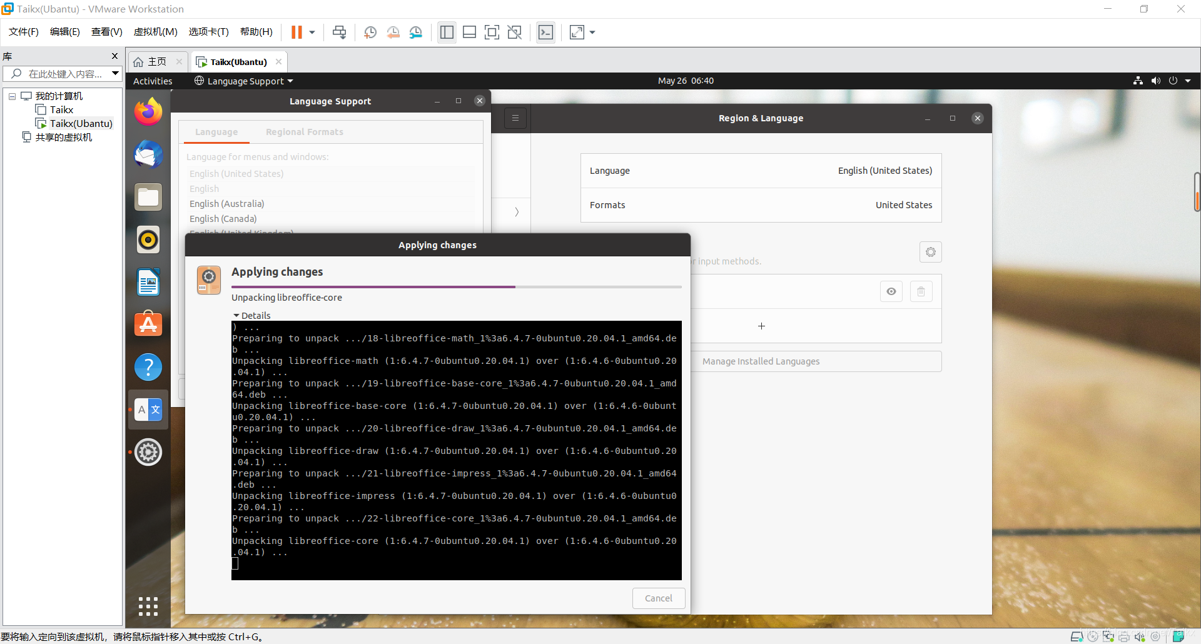The height and width of the screenshot is (644, 1201).
Task: Show Applications grid
Action: point(148,606)
